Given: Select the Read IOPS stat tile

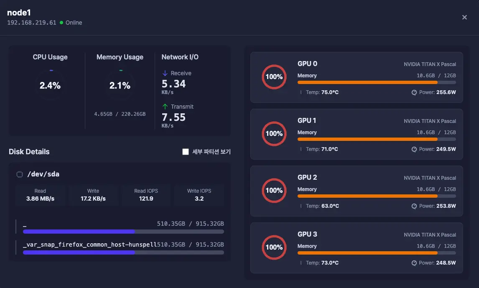Looking at the screenshot, I should [146, 195].
